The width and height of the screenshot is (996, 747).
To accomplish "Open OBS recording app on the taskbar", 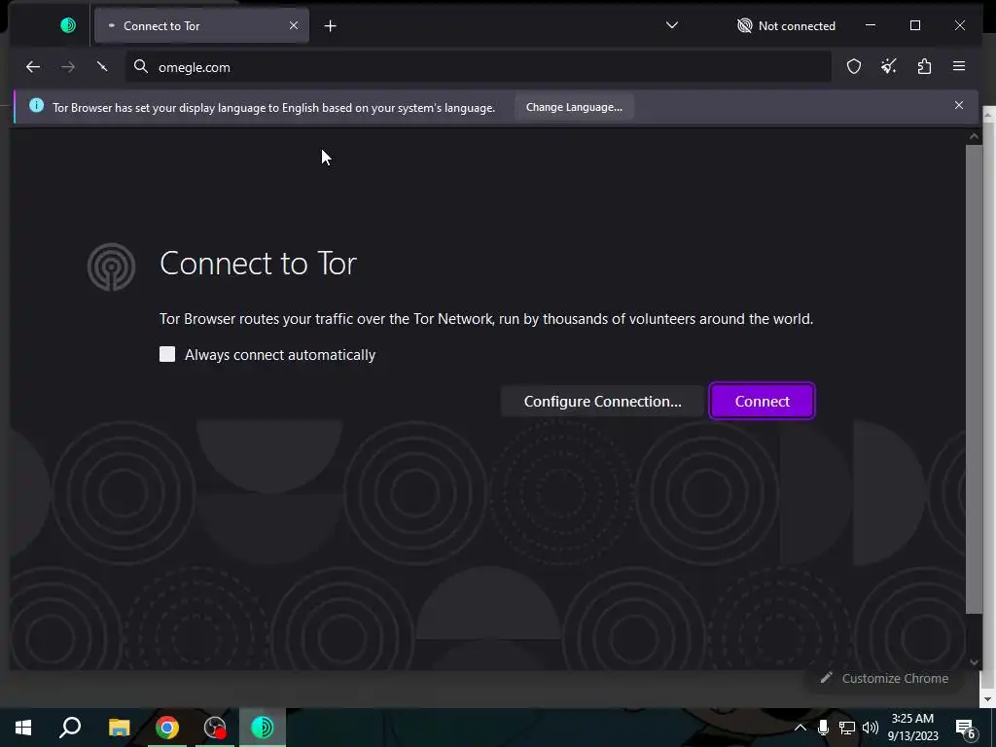I will pos(215,728).
